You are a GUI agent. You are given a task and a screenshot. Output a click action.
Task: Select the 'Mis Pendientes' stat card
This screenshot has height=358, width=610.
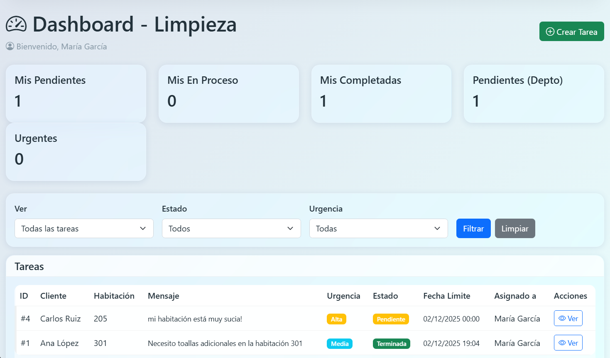click(x=76, y=93)
